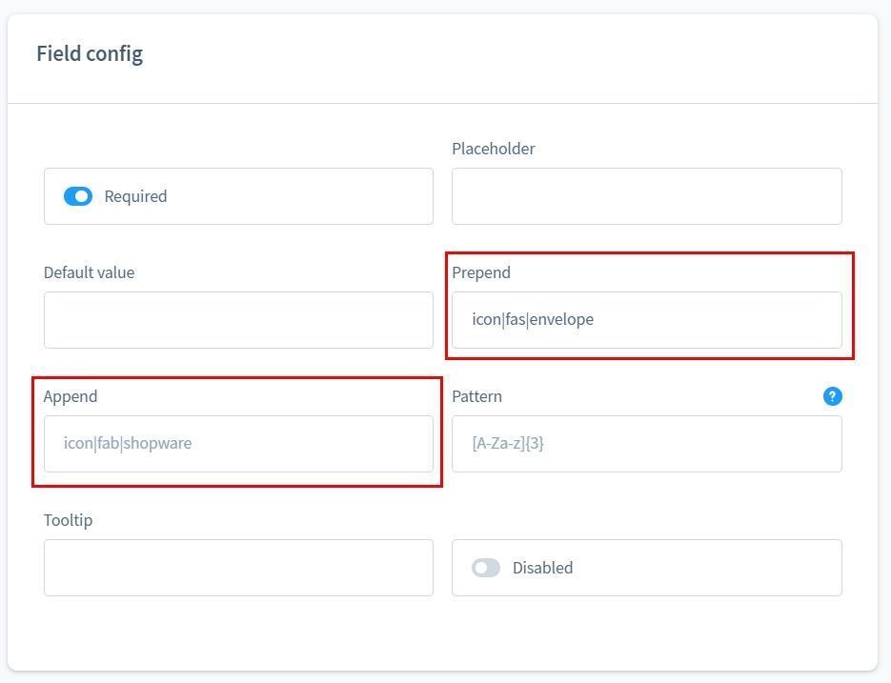This screenshot has height=683, width=891.
Task: Click the Pattern help question mark icon
Action: [x=832, y=396]
